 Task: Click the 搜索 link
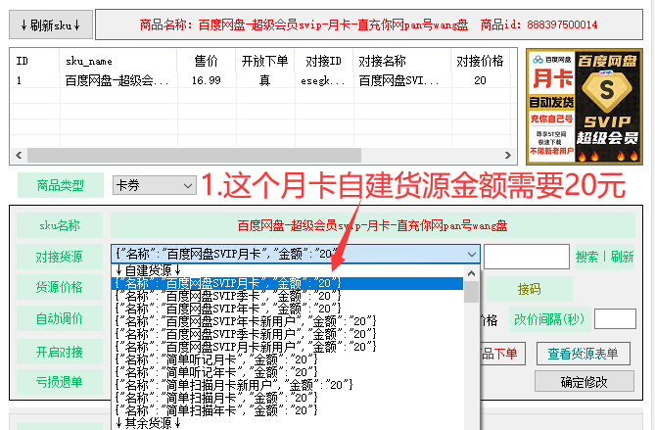coord(586,257)
